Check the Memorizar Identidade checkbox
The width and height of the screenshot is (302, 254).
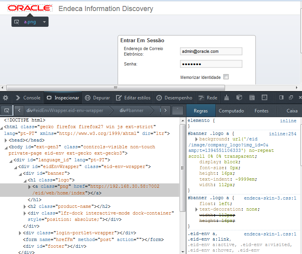coord(226,77)
